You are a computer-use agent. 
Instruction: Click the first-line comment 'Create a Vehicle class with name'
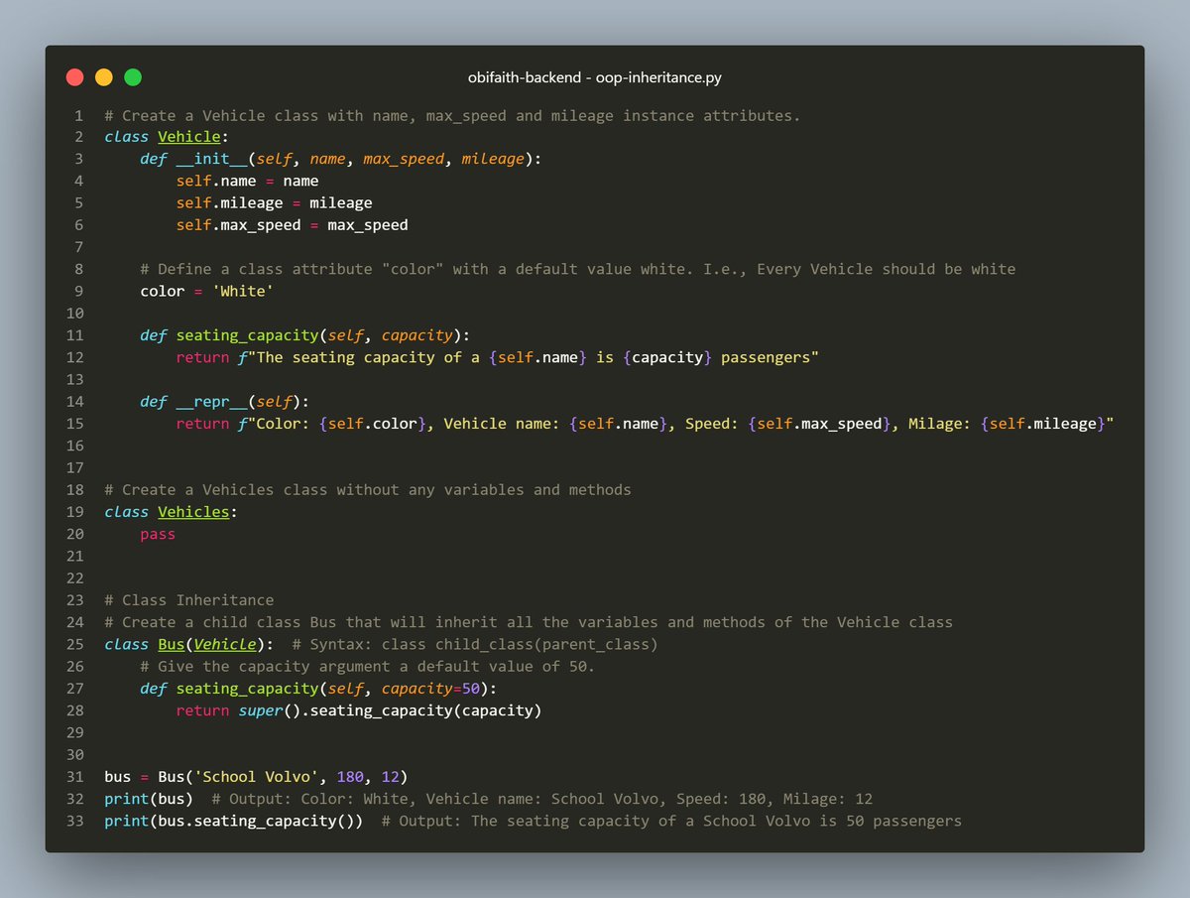point(452,115)
